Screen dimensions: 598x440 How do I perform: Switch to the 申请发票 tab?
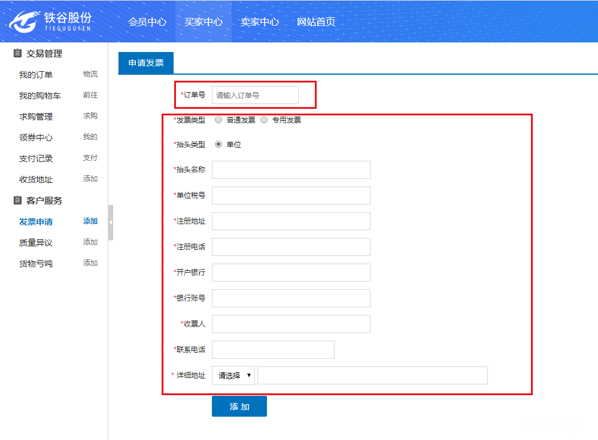[x=146, y=63]
